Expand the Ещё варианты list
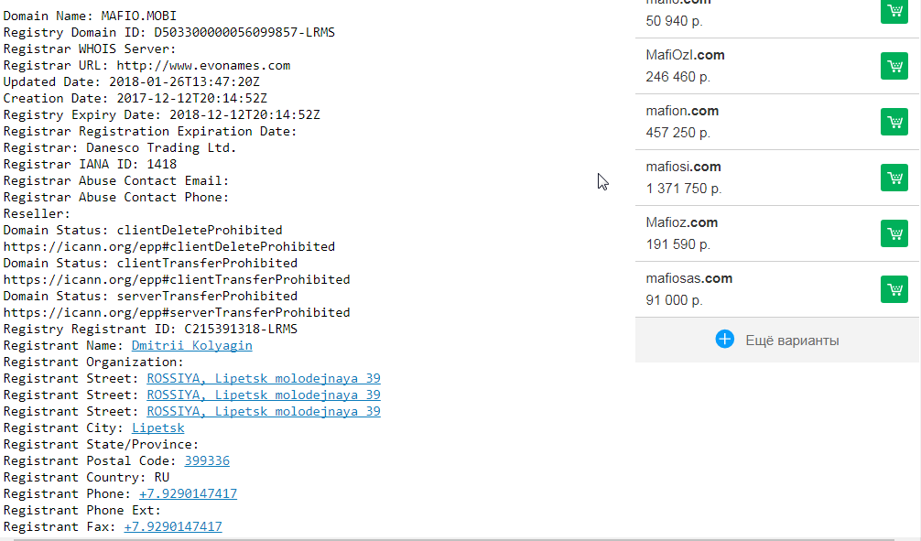The width and height of the screenshot is (921, 541). coord(791,341)
